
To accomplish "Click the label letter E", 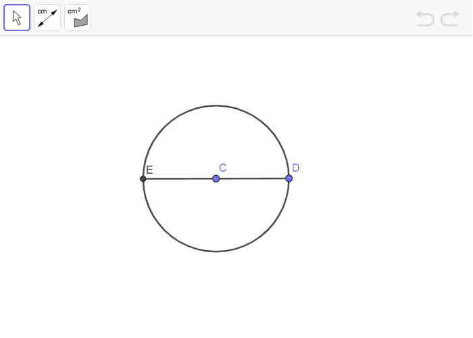I will pyautogui.click(x=149, y=170).
